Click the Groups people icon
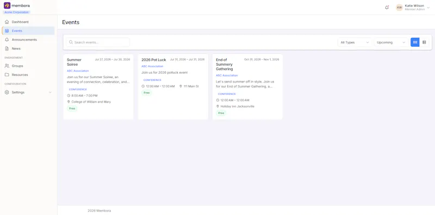The height and width of the screenshot is (215, 435). pyautogui.click(x=7, y=66)
